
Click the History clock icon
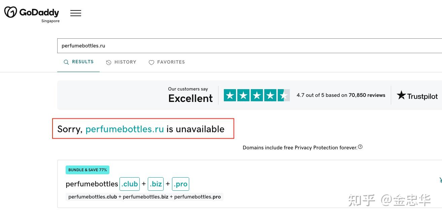(x=109, y=62)
